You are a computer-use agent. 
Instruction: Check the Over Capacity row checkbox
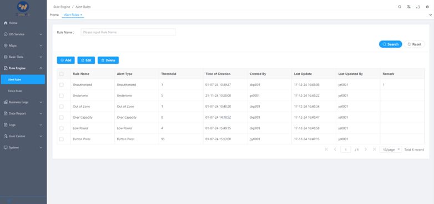[62, 118]
